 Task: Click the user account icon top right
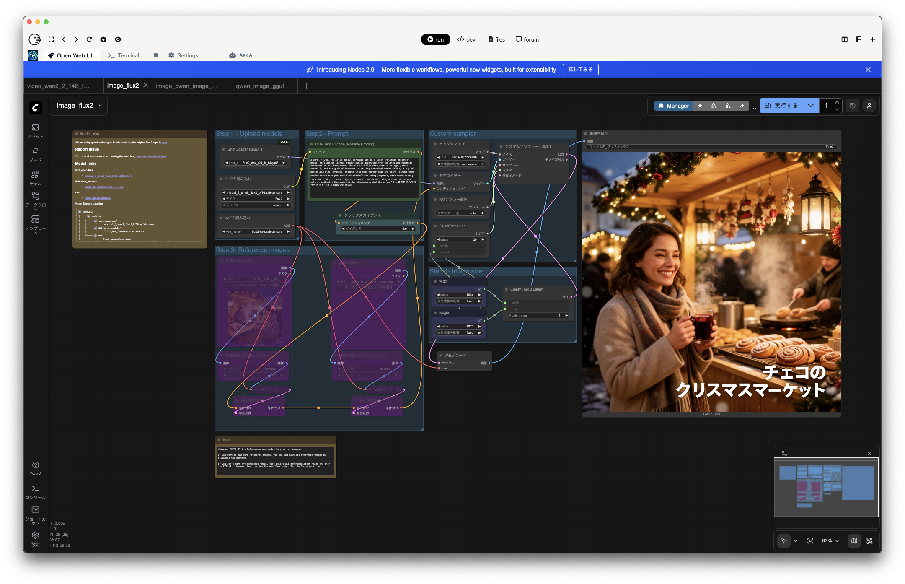click(x=870, y=106)
